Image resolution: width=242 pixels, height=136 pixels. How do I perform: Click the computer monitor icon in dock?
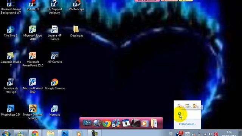[87, 123]
